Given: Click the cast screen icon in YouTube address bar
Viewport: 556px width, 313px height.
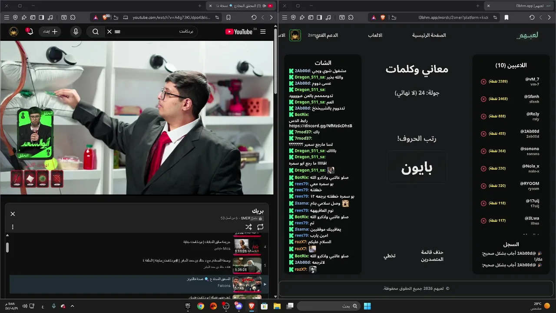Looking at the screenshot, I should [126, 17].
